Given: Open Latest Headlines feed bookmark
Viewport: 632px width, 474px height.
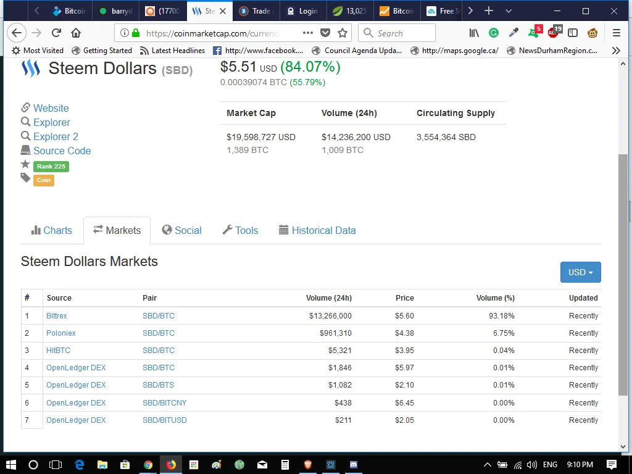Looking at the screenshot, I should (172, 51).
